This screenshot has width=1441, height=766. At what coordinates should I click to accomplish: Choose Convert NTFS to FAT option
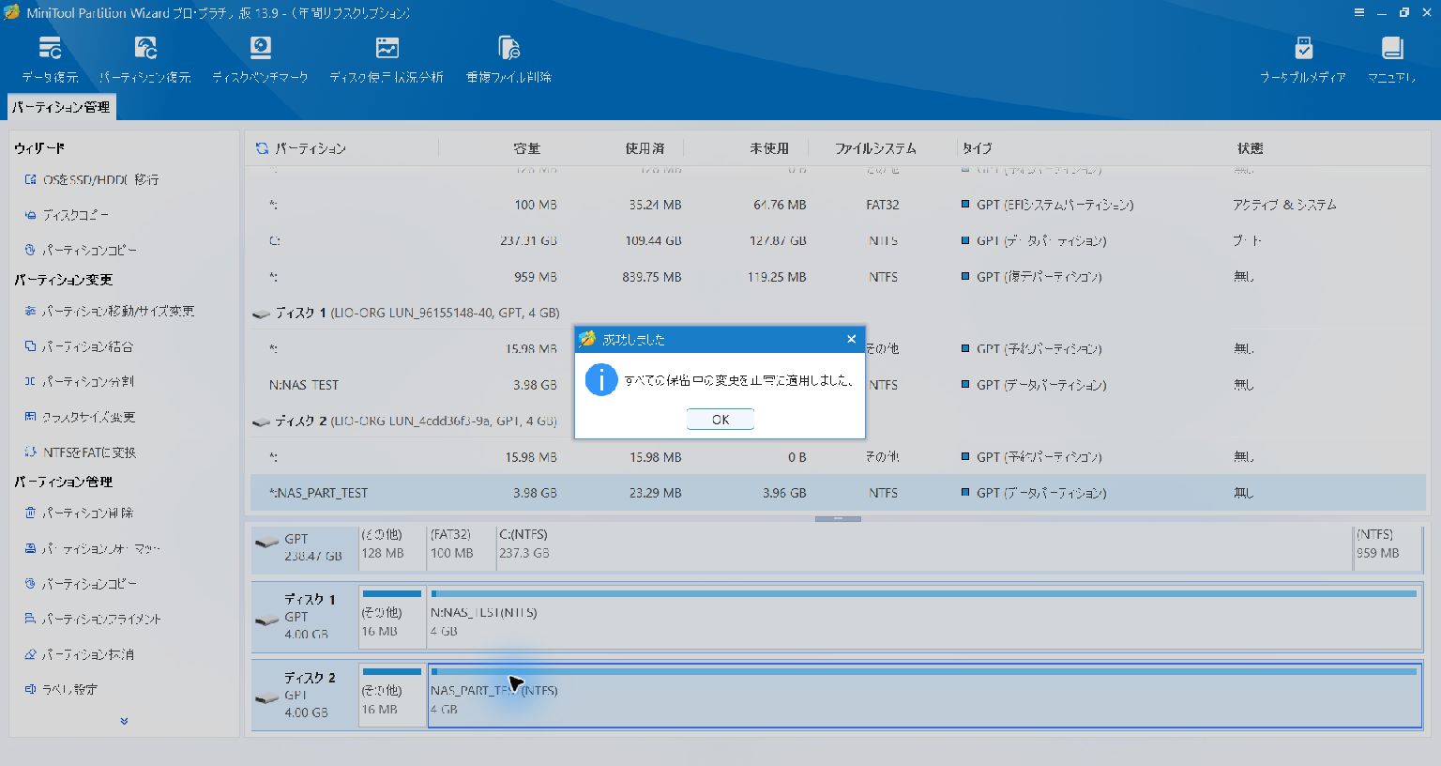point(81,452)
